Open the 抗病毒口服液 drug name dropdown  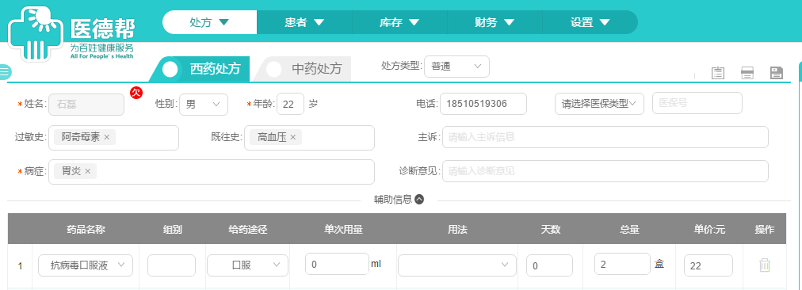(86, 265)
